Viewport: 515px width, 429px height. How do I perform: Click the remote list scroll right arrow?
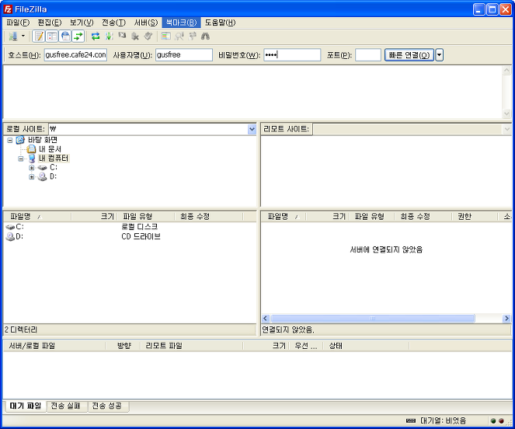506,318
